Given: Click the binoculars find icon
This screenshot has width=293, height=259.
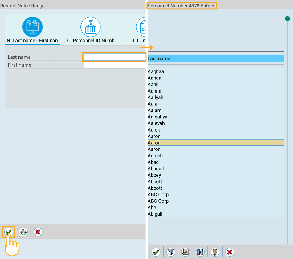Looking at the screenshot, I should [200, 252].
